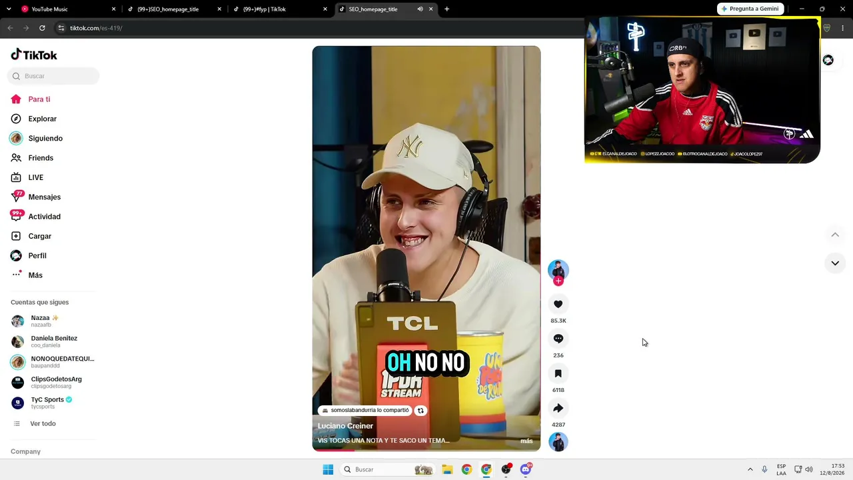Click the video progress bar

tap(426, 450)
